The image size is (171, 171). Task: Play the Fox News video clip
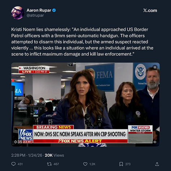[85, 104]
